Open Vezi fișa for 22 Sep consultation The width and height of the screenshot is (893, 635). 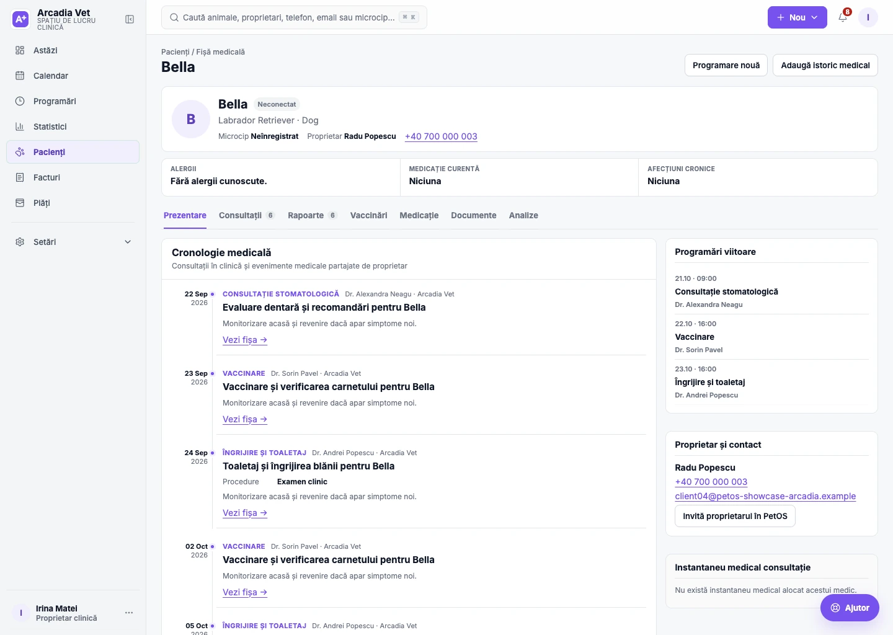tap(245, 340)
